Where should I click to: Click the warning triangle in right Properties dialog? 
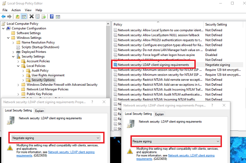pyautogui.click(x=130, y=151)
